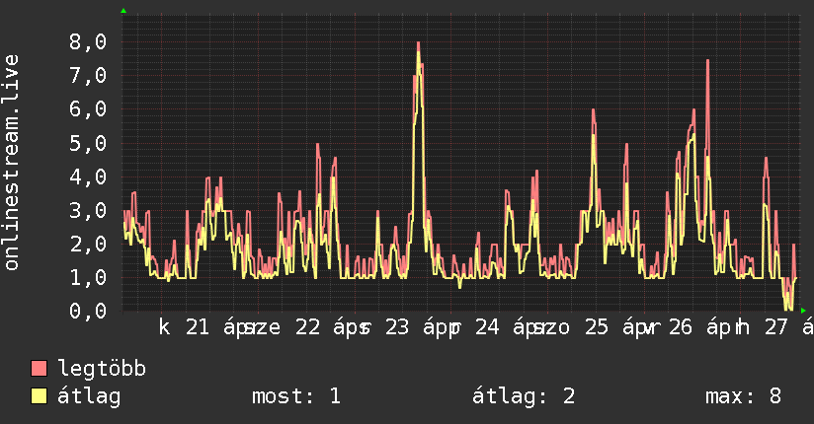Click the 22 date label on x-axis
814x424 pixels.
[x=307, y=327]
